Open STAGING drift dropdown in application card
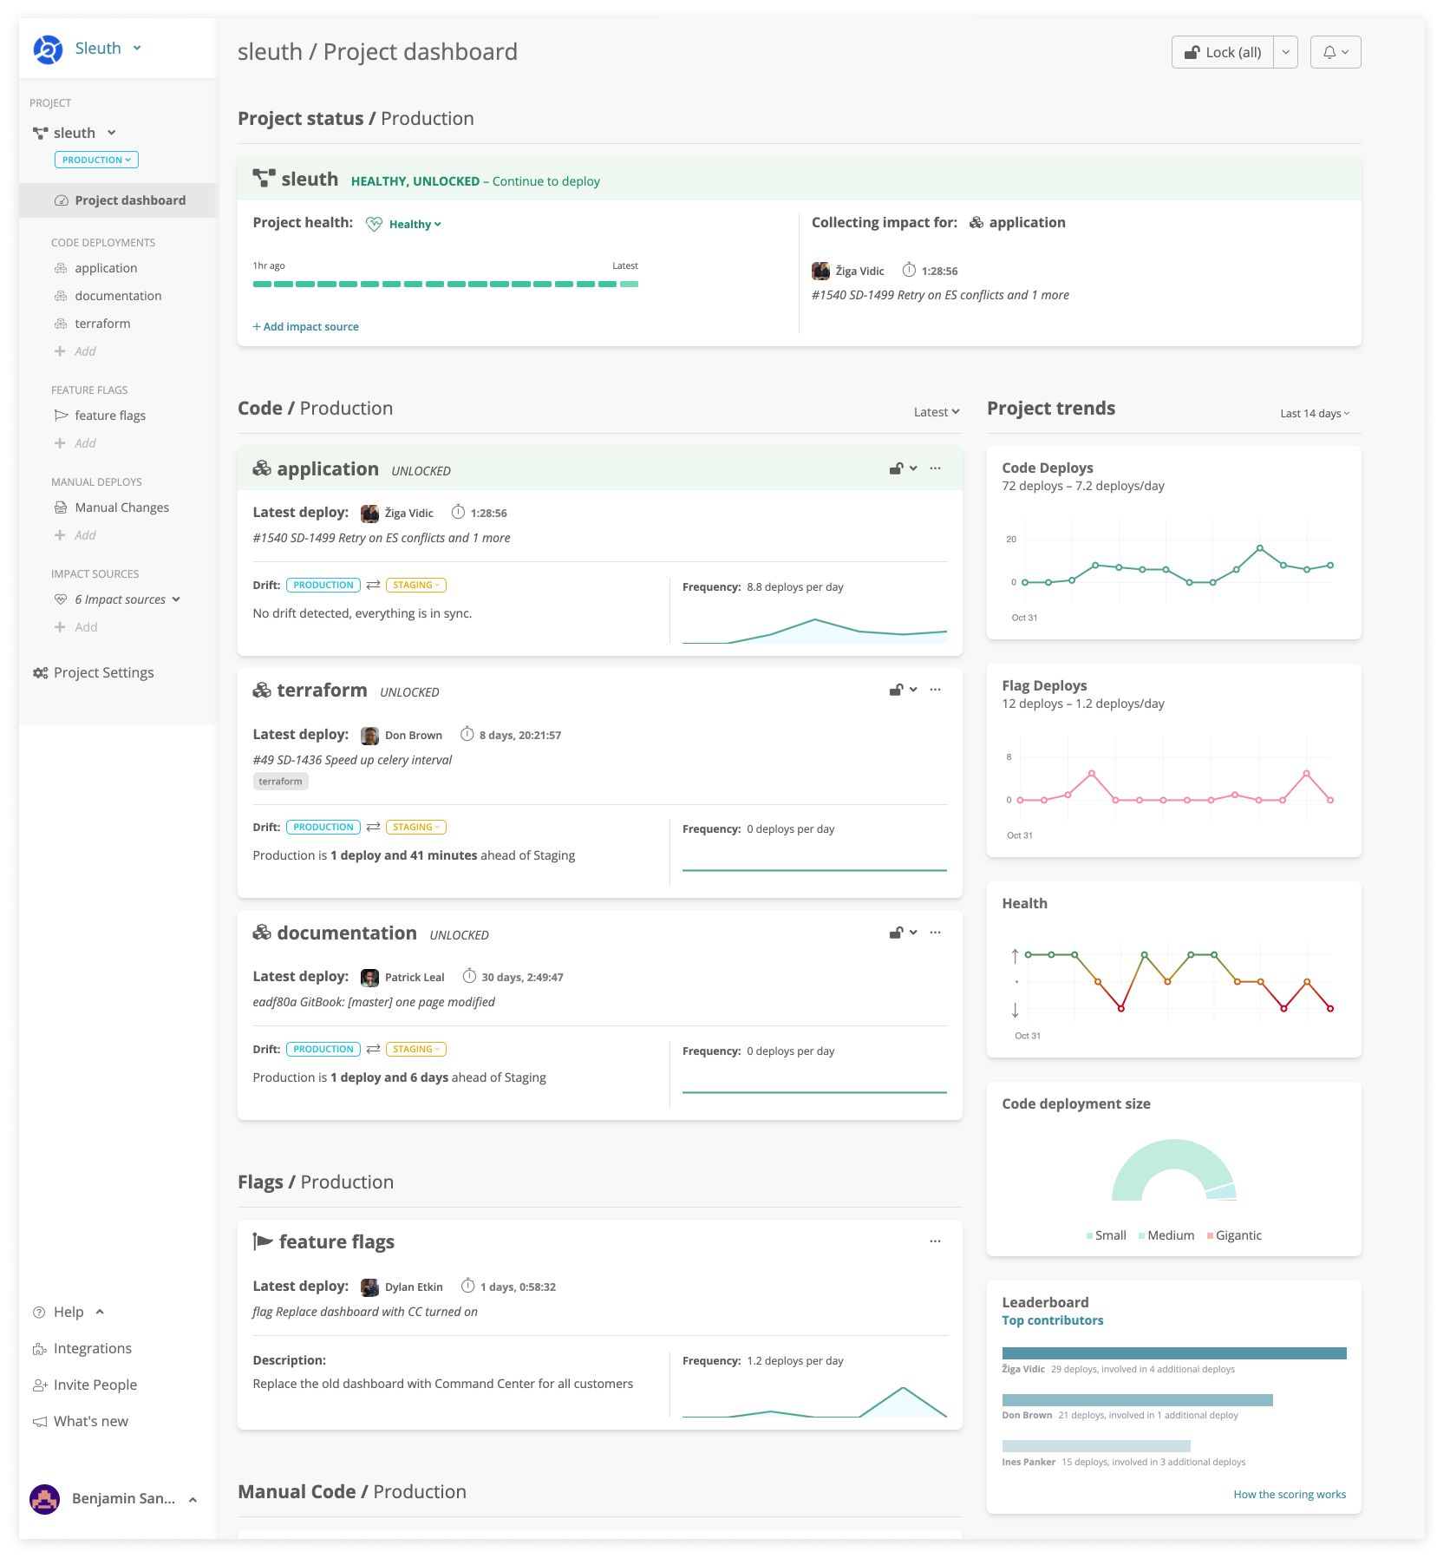The image size is (1450, 1565). pos(416,586)
